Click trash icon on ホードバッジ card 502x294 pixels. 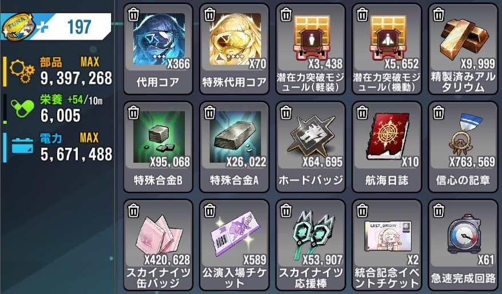(x=286, y=113)
